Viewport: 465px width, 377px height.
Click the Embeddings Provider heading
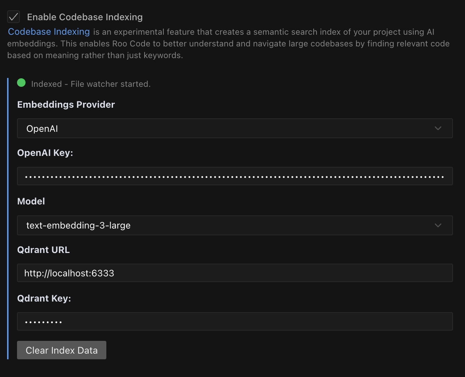click(66, 105)
